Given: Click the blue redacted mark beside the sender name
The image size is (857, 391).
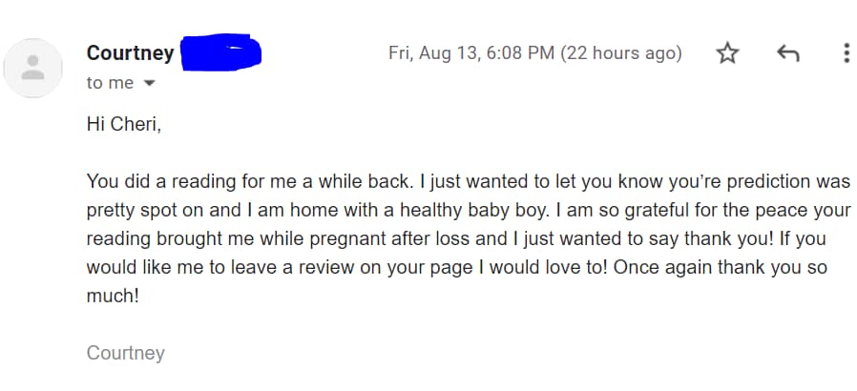Looking at the screenshot, I should pyautogui.click(x=220, y=52).
